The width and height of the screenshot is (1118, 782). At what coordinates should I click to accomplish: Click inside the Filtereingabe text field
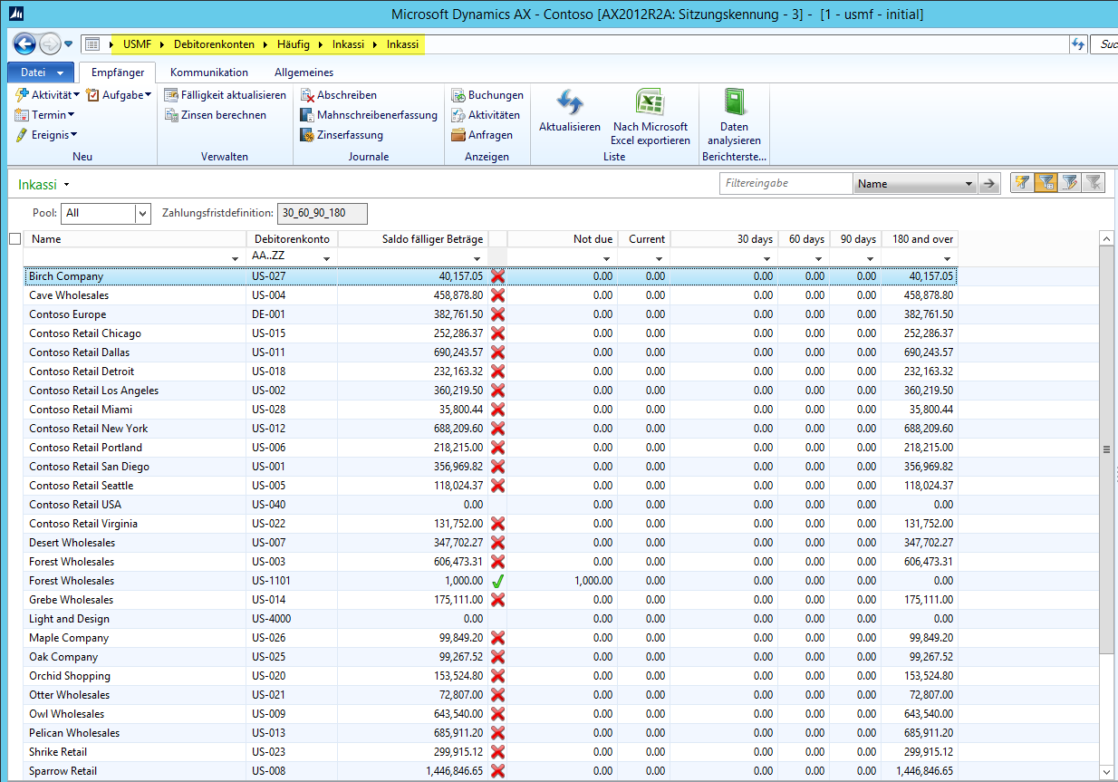[x=785, y=184]
